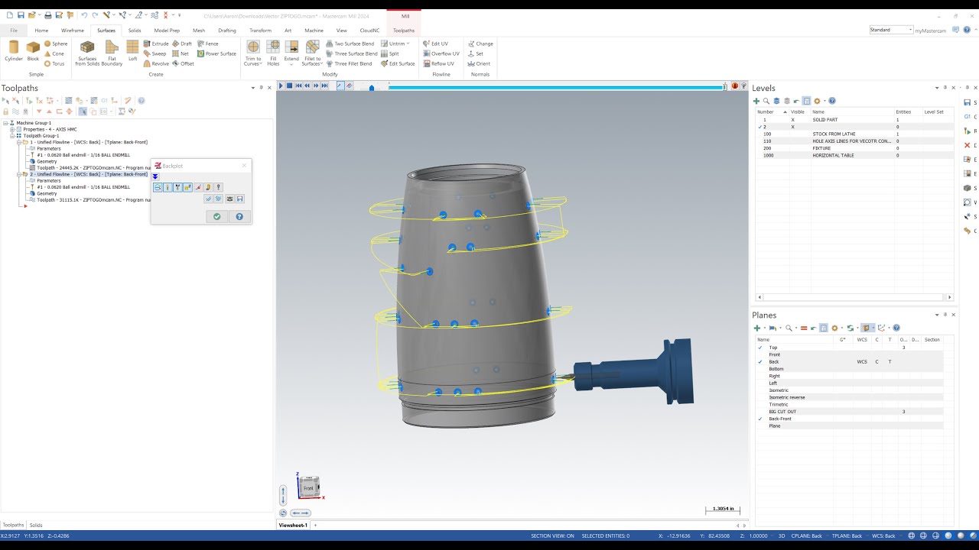Select the Geometry item under operation 1
The width and height of the screenshot is (979, 550).
coord(47,161)
